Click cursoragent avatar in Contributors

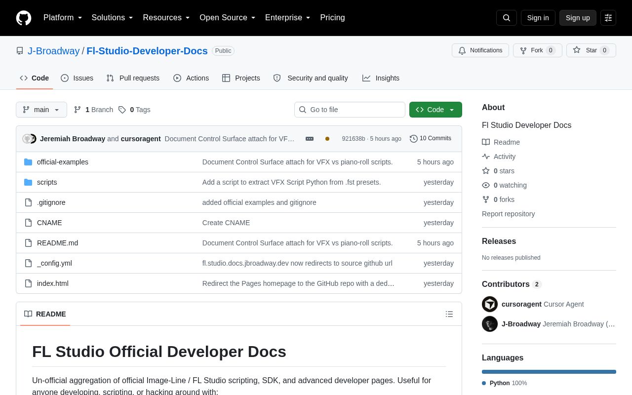[490, 304]
